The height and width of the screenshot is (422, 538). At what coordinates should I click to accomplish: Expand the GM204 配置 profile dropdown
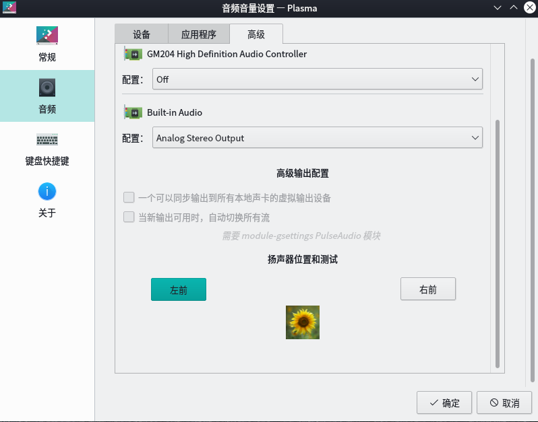click(x=317, y=79)
